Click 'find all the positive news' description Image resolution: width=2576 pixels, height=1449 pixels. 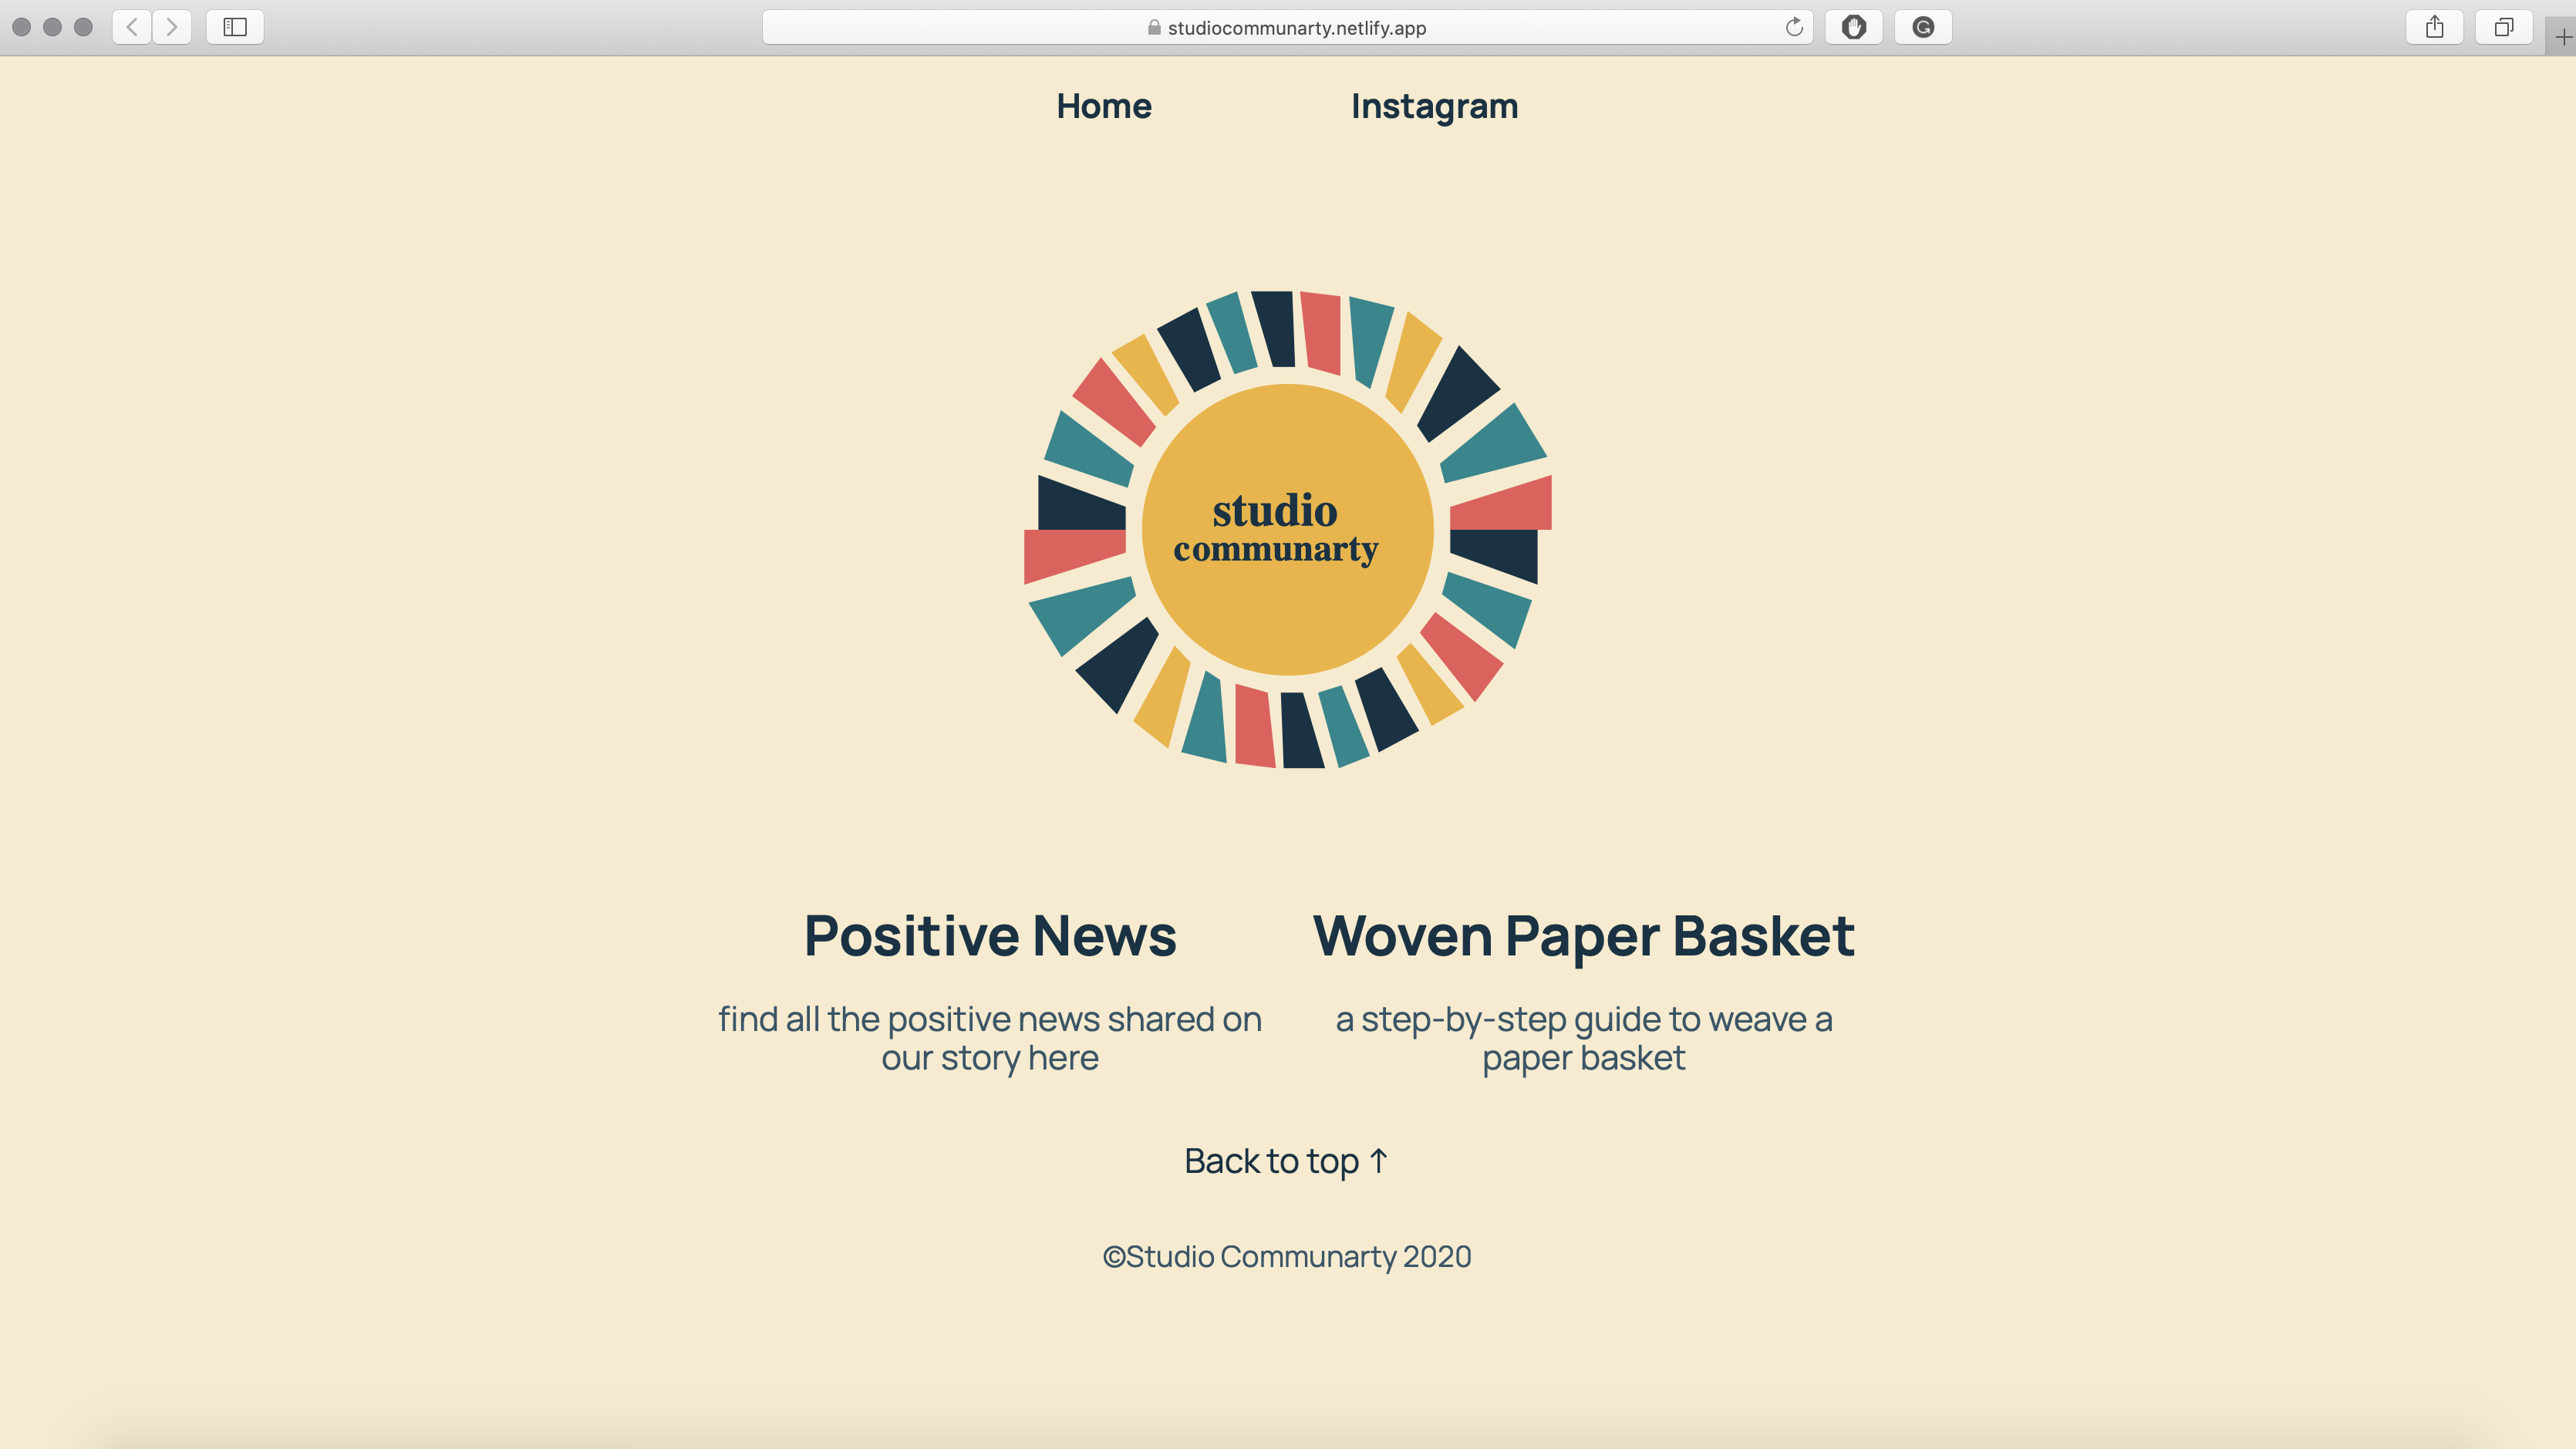click(x=990, y=1038)
